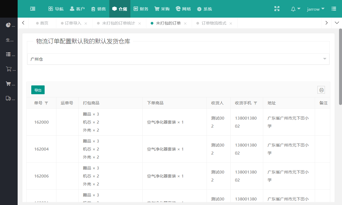Print the order table
Screen dimensions: 342x205
coord(321,90)
